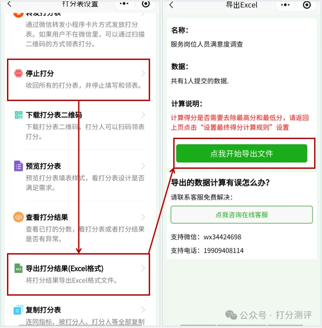Go back from the 导出Excel page
The height and width of the screenshot is (328, 322).
(171, 5)
